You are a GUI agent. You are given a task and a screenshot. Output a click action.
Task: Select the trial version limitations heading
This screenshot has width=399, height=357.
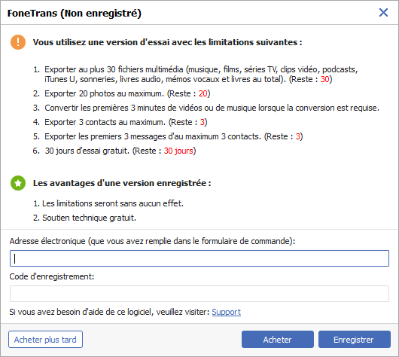point(167,42)
